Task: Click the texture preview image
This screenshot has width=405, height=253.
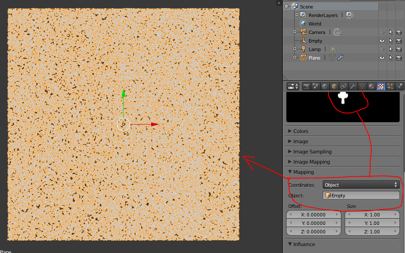Action: pyautogui.click(x=343, y=107)
